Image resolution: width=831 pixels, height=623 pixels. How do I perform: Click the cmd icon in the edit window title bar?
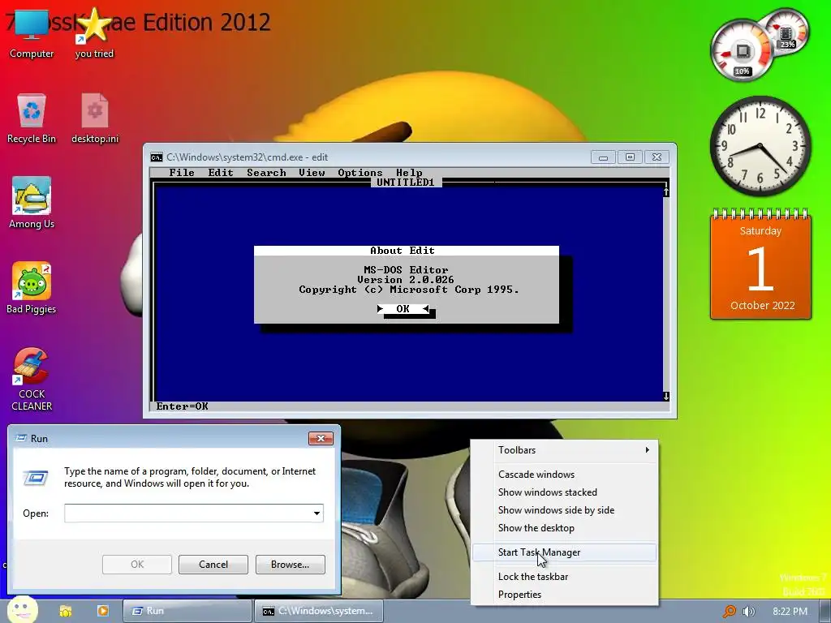pyautogui.click(x=157, y=157)
